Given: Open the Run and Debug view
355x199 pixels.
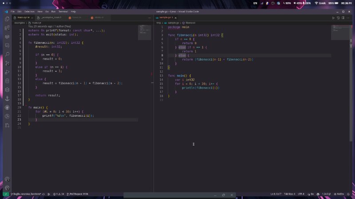Looking at the screenshot, I should 7,72.
